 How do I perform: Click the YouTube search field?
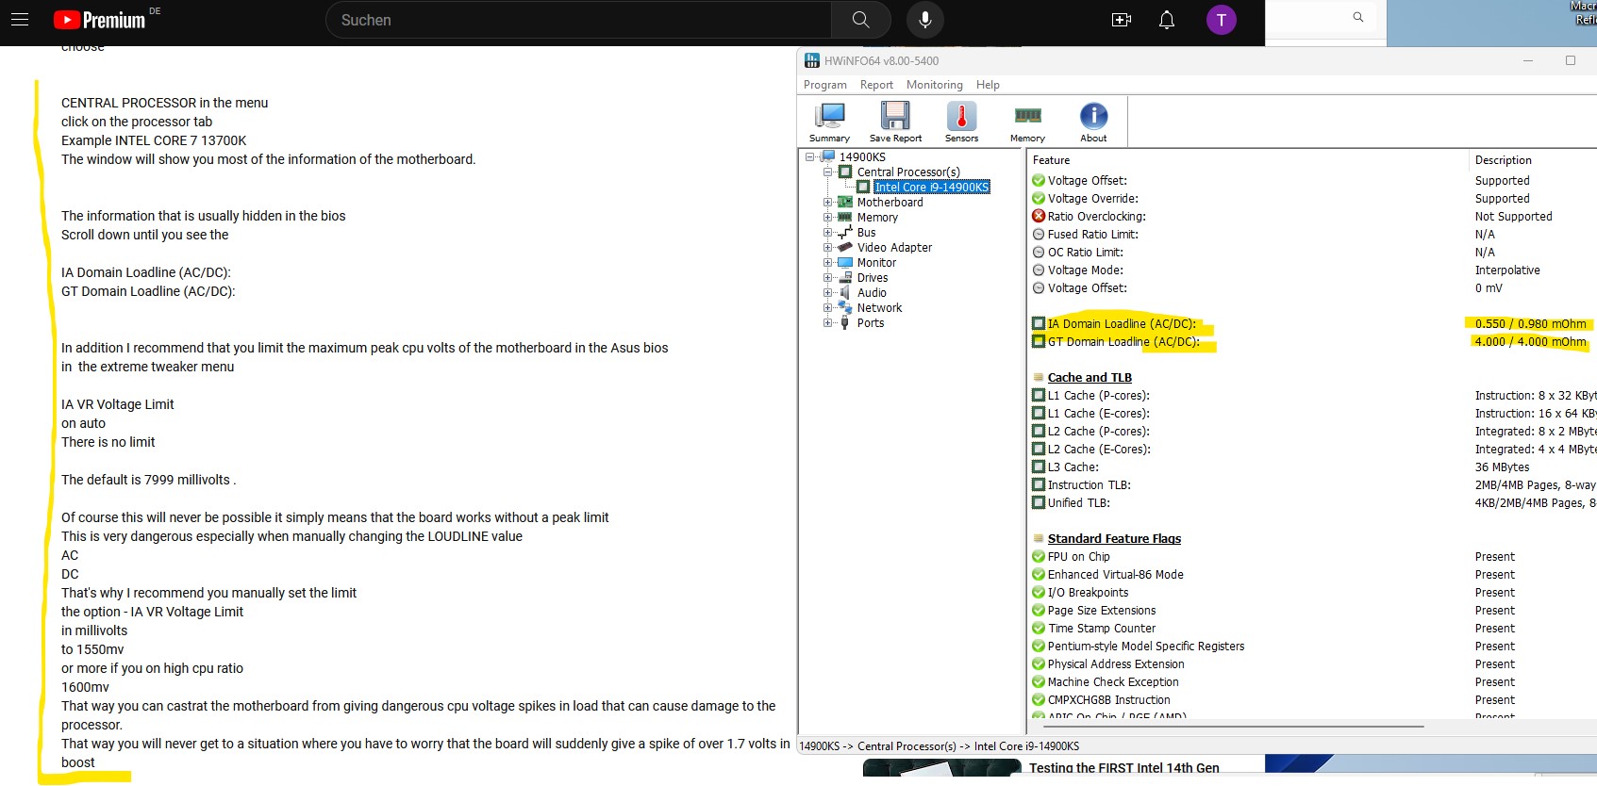[x=578, y=20]
